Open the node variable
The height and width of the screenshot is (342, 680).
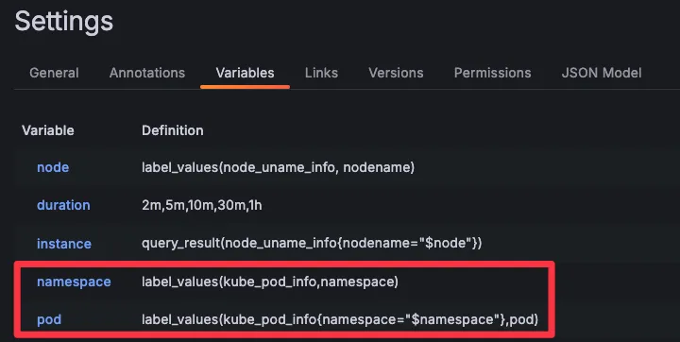[x=53, y=167]
